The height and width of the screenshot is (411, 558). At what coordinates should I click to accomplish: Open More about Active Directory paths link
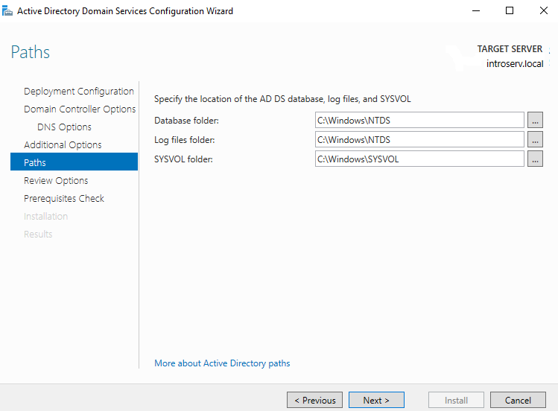[x=222, y=363]
